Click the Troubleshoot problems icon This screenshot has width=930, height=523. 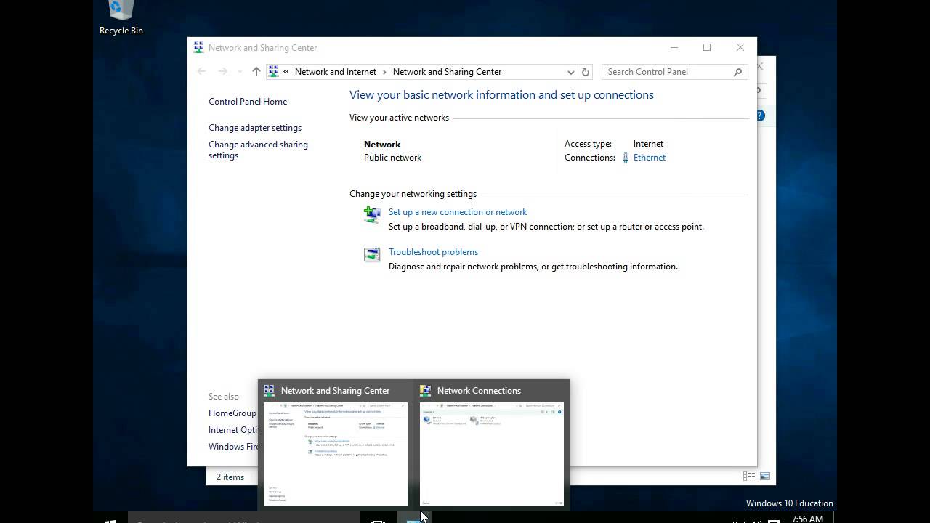click(x=372, y=254)
